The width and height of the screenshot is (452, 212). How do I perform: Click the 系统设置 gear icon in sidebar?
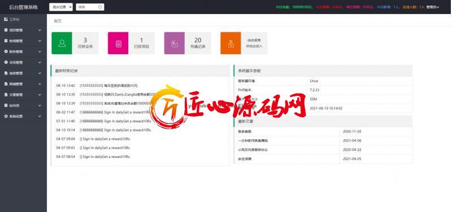[x=6, y=116]
